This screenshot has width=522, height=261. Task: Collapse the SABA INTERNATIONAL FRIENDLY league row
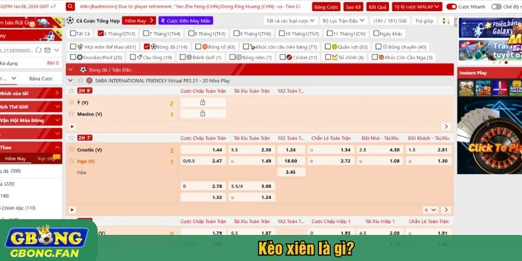point(70,80)
